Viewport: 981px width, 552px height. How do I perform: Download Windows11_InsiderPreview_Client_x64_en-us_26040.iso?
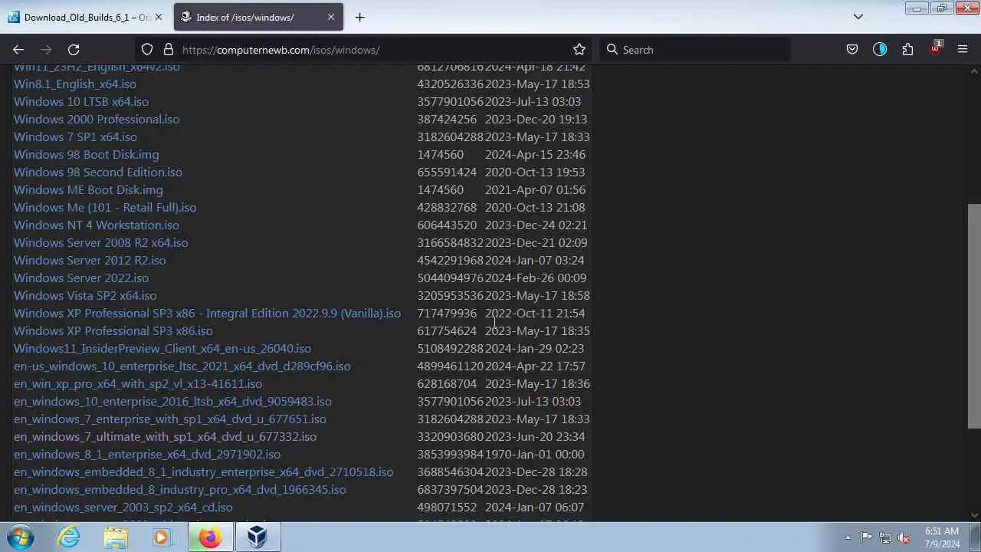(x=162, y=348)
